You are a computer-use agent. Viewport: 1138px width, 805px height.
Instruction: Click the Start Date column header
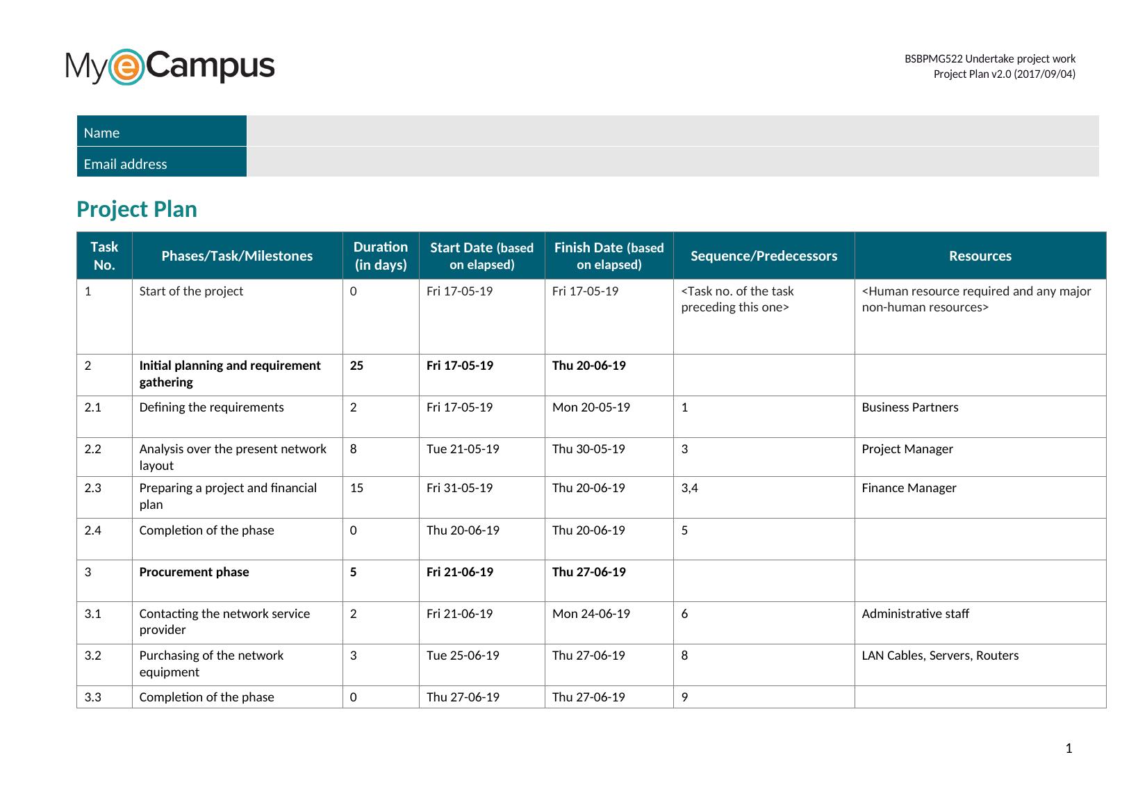click(481, 256)
